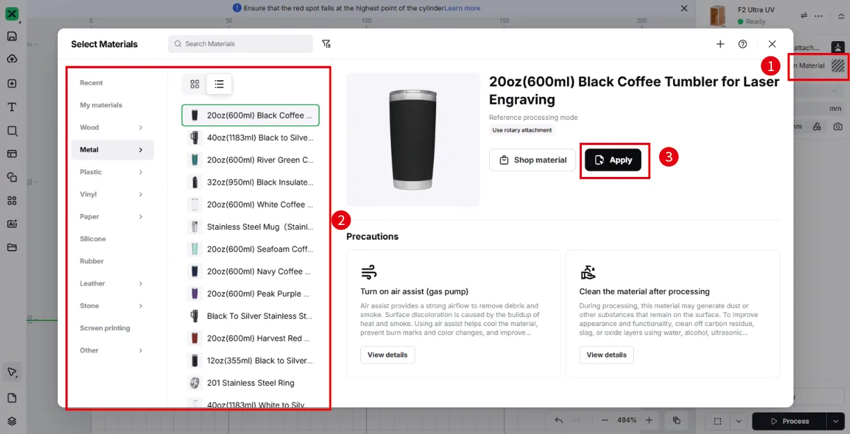Undo the last action in bottom toolbar
Viewport: 850px width, 434px height.
point(559,421)
